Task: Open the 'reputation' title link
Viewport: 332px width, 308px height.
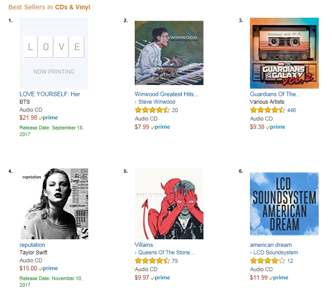Action: coord(32,245)
